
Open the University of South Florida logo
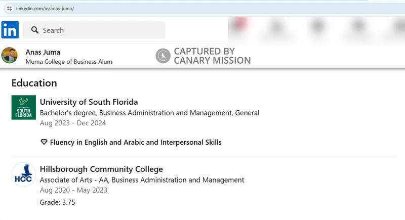tap(23, 107)
